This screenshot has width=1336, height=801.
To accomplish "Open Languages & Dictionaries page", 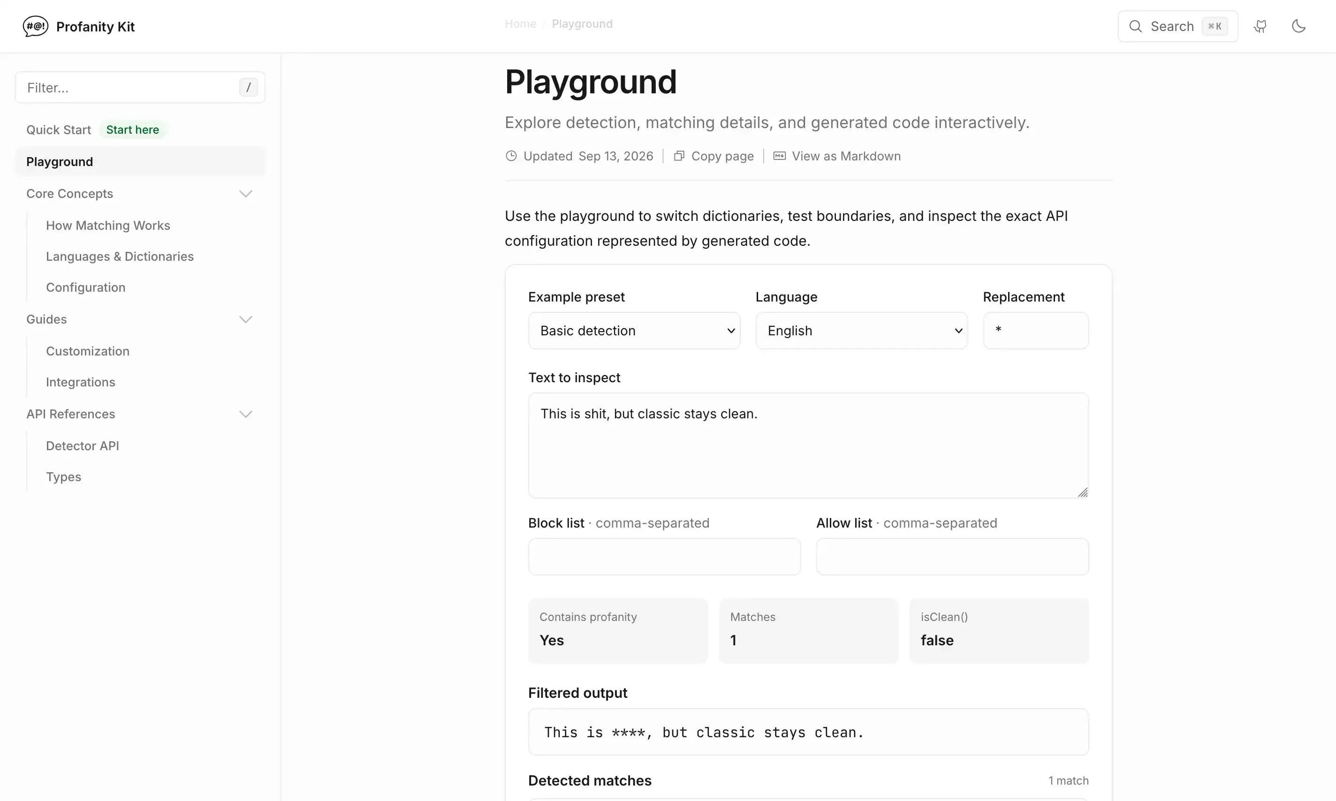I will (x=120, y=257).
